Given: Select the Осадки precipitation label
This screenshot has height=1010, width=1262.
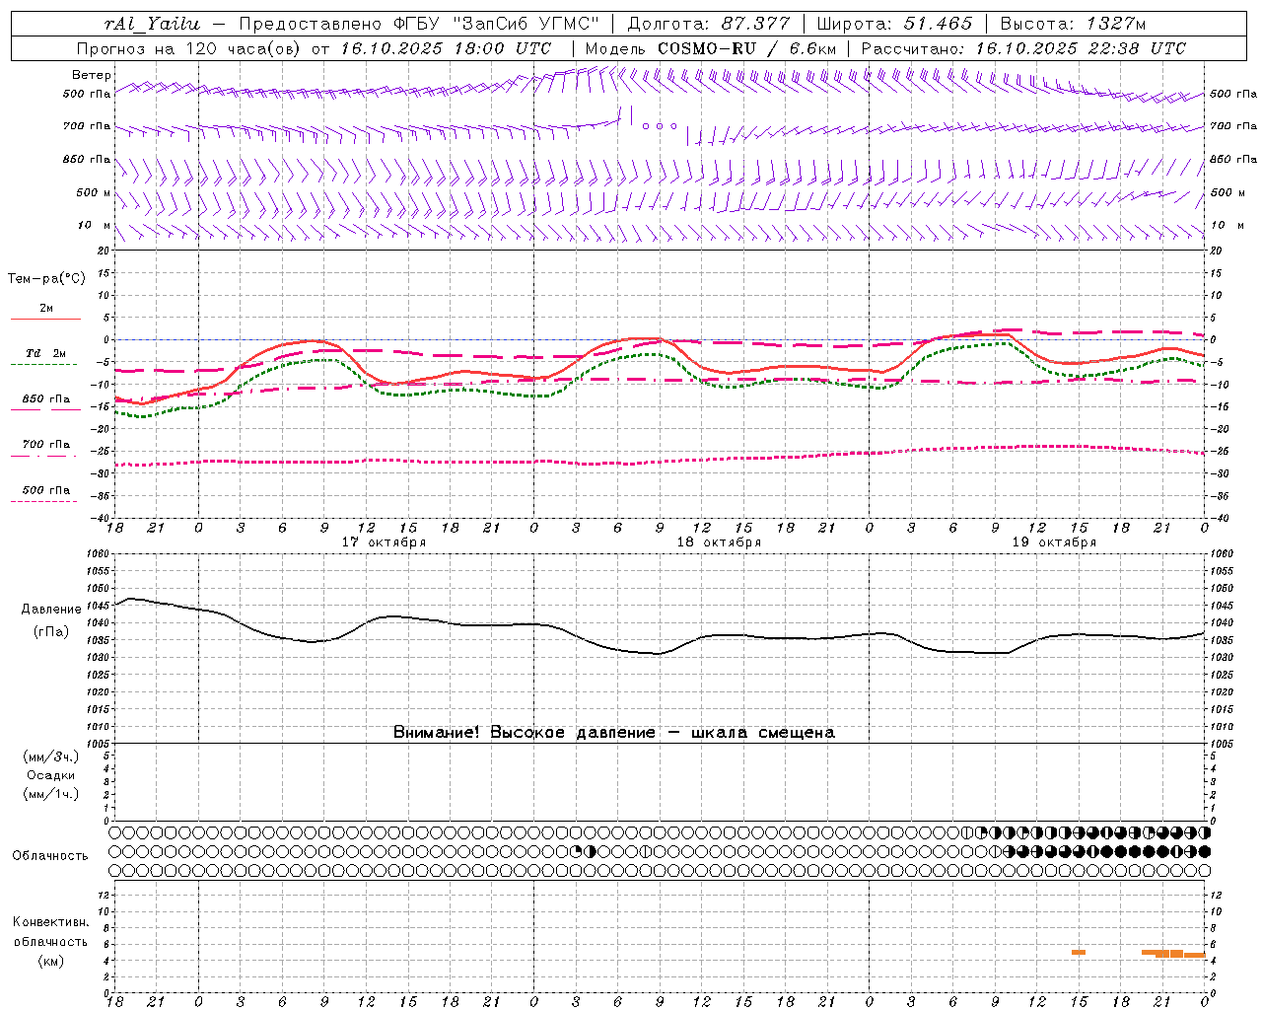Looking at the screenshot, I should 51,775.
